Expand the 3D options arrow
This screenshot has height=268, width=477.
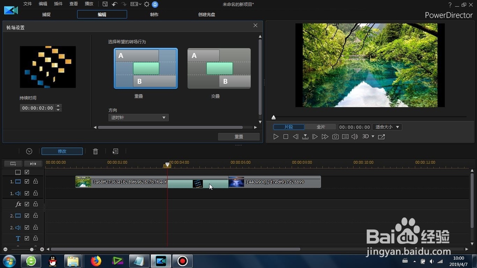(373, 136)
